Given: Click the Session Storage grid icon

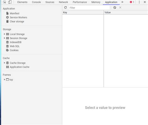Looking at the screenshot, I should tap(7, 38).
